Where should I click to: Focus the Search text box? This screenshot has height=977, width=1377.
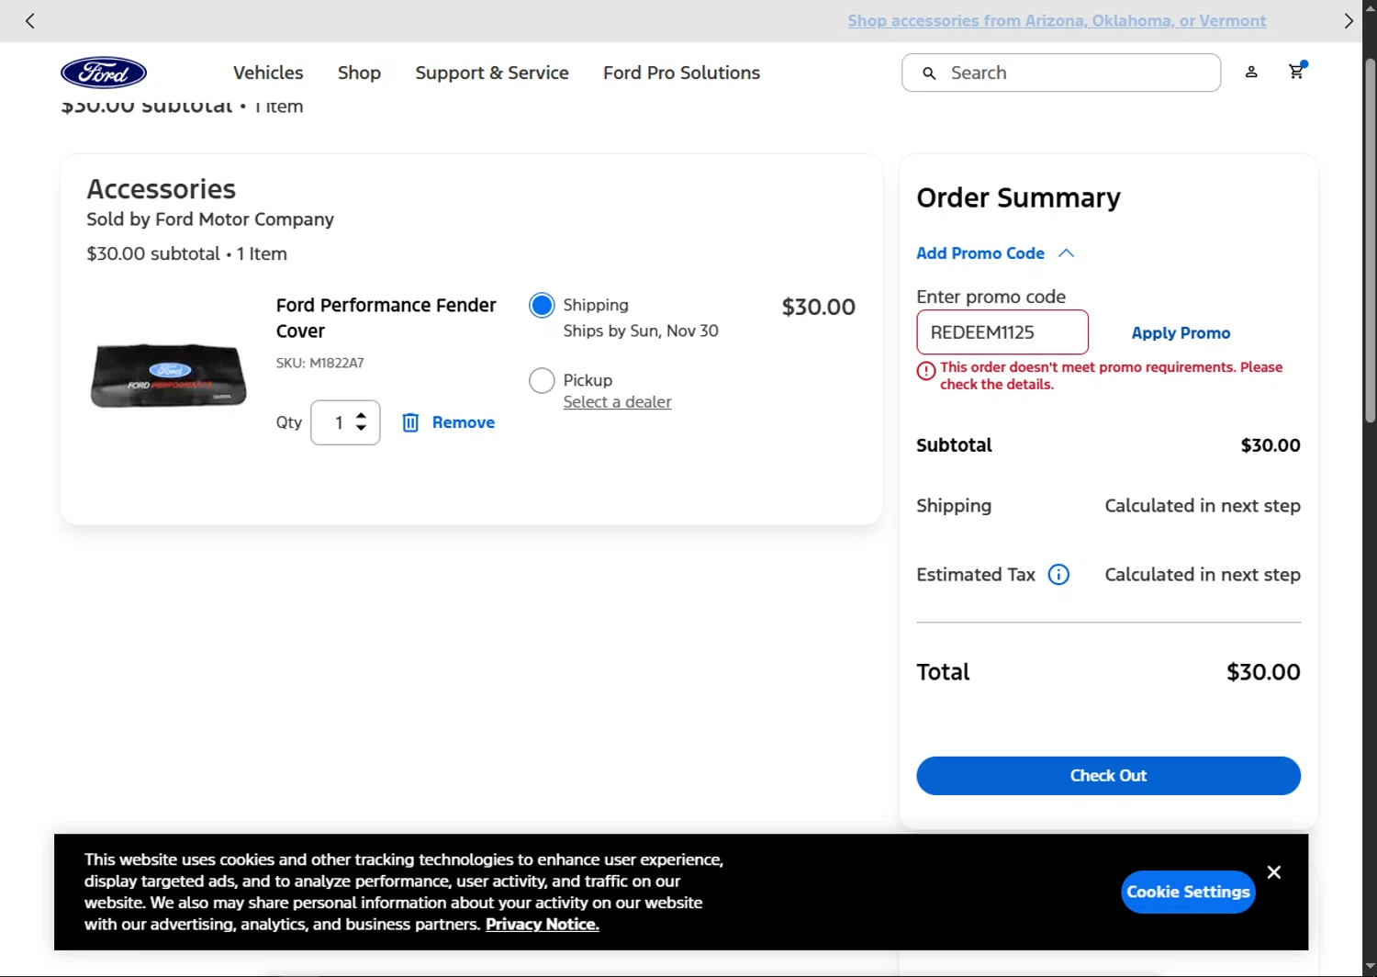click(x=1061, y=73)
